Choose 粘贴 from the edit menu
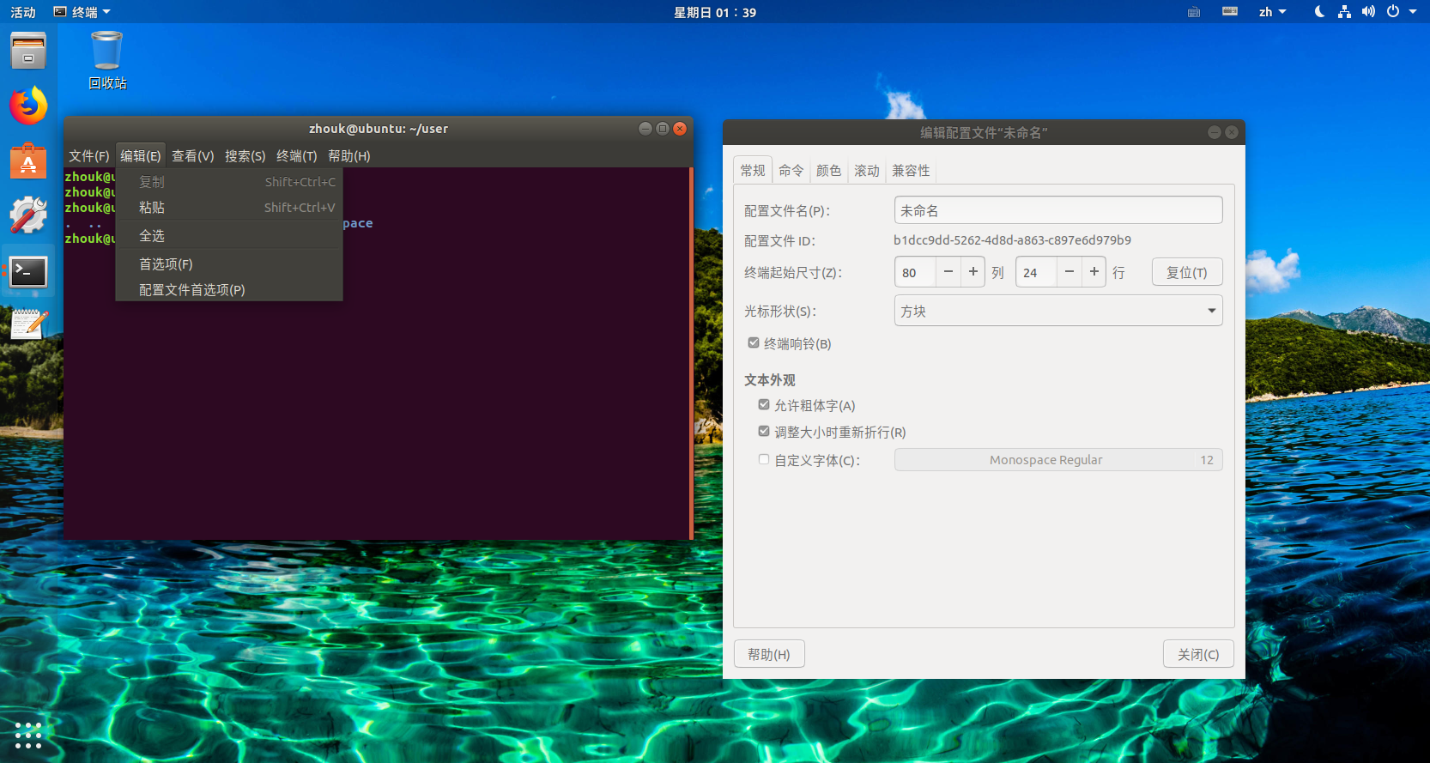 (229, 208)
